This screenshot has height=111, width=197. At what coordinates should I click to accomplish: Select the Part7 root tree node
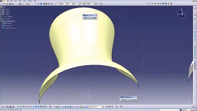click(4, 7)
